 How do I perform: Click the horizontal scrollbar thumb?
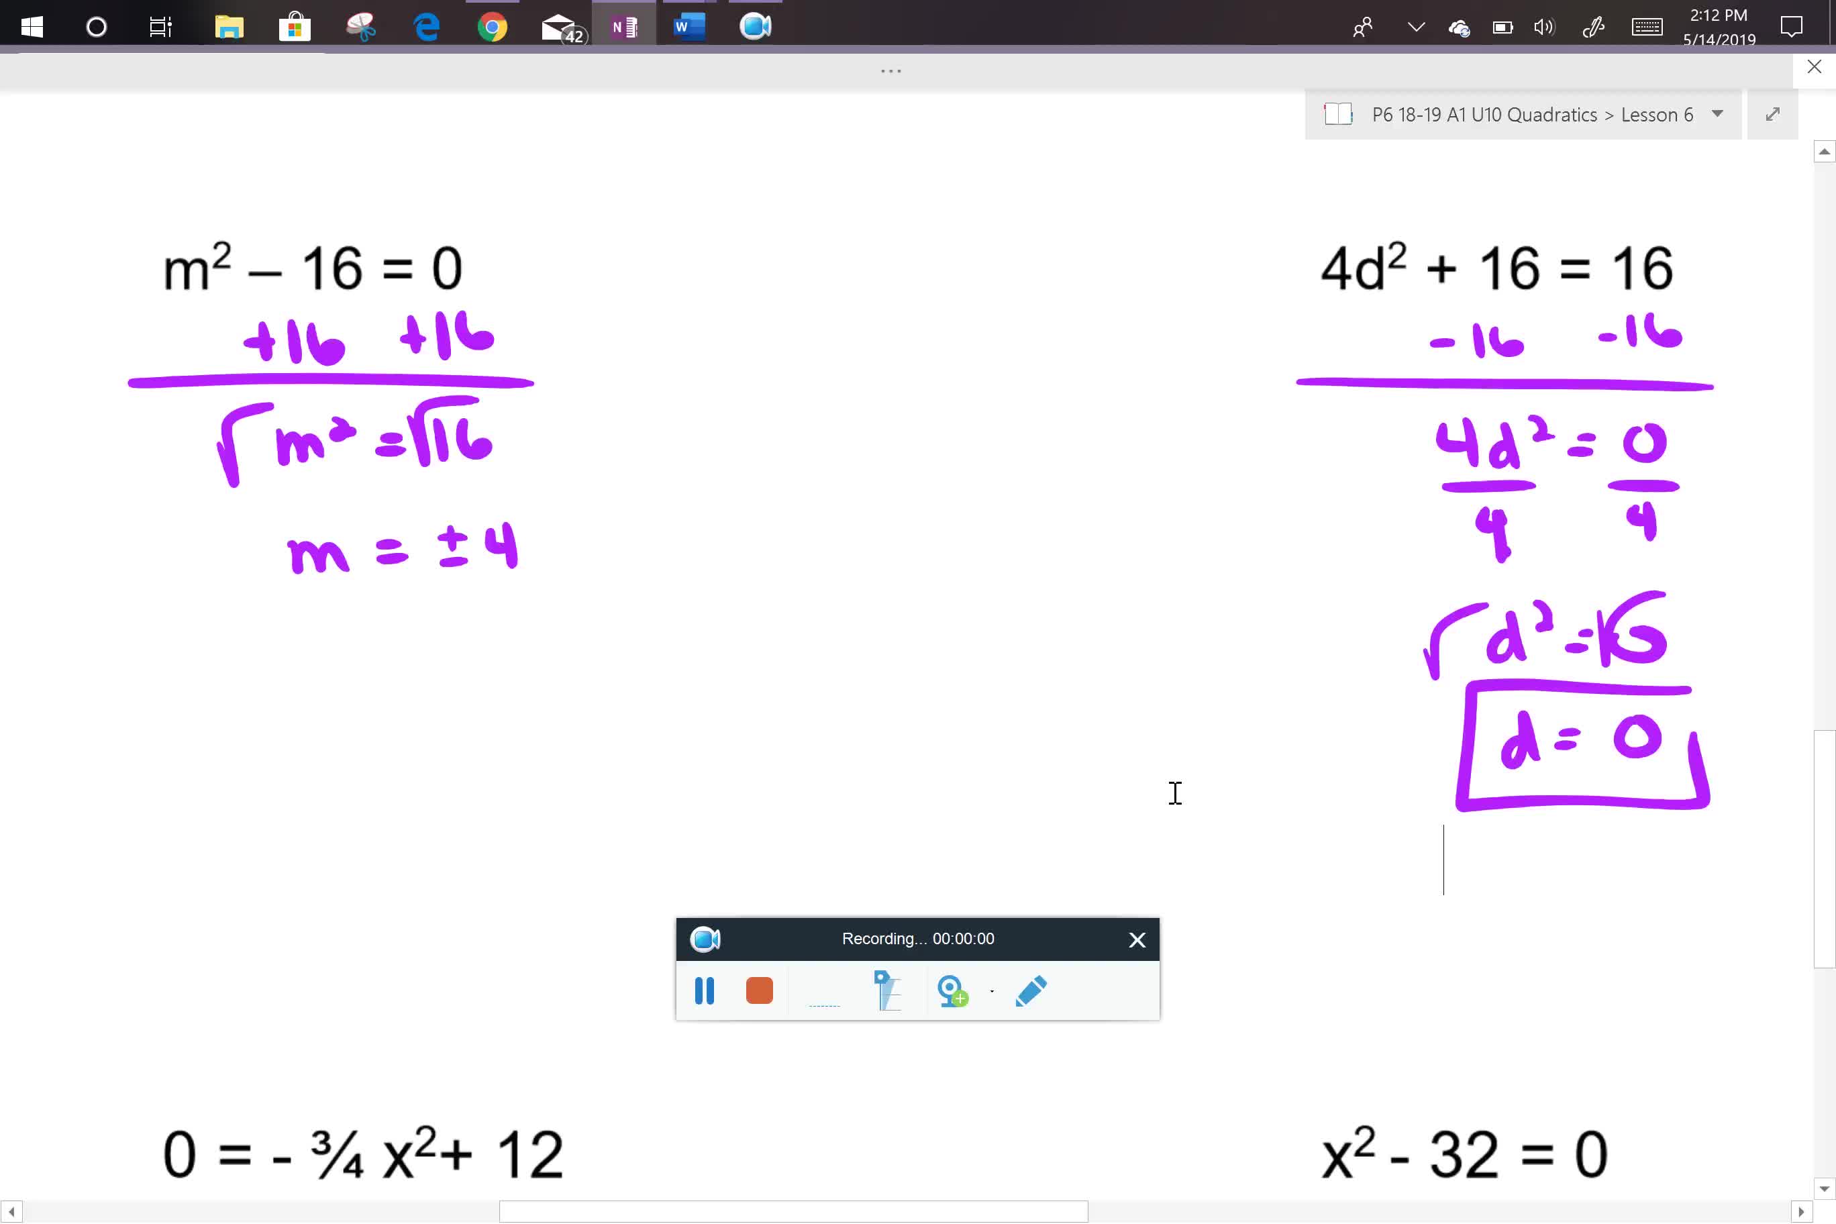point(793,1211)
